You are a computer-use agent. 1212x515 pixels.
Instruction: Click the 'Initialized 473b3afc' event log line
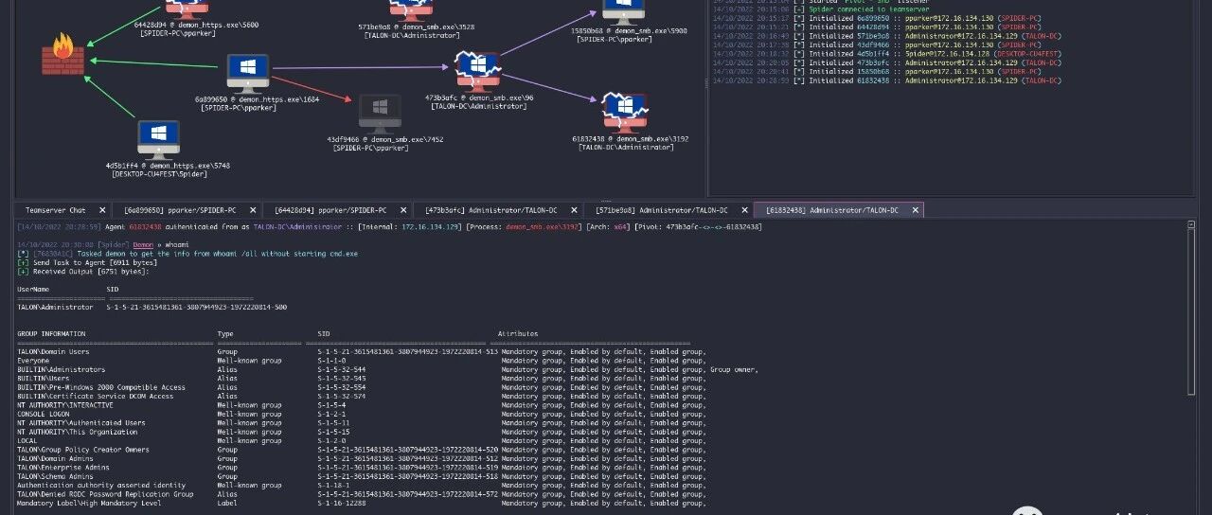[888, 62]
